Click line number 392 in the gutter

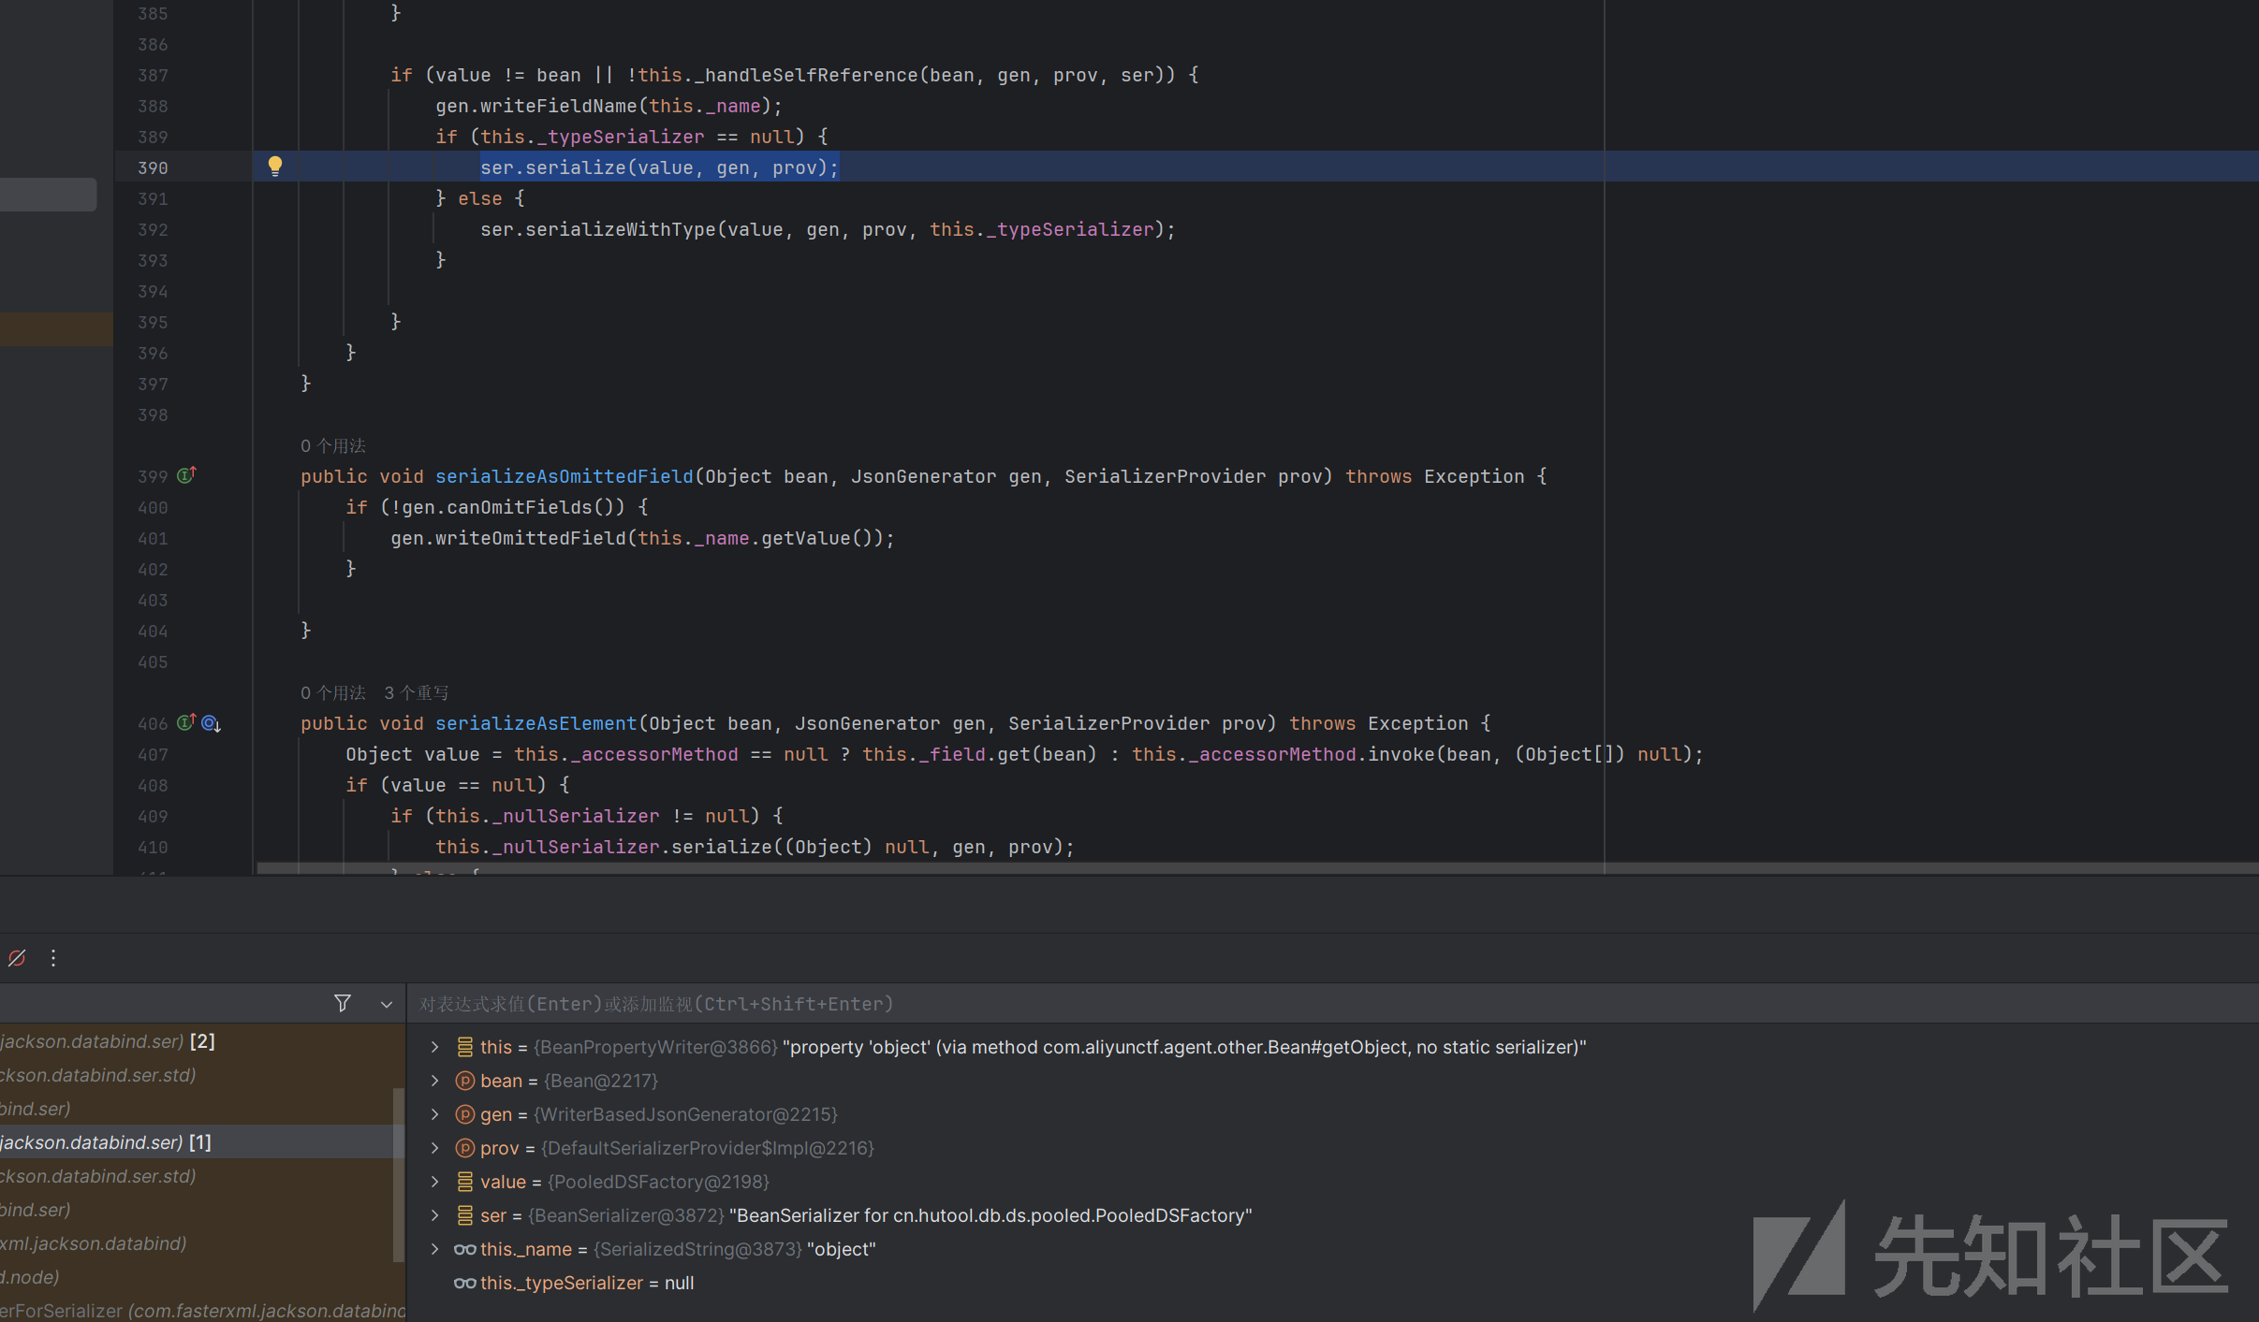[153, 229]
